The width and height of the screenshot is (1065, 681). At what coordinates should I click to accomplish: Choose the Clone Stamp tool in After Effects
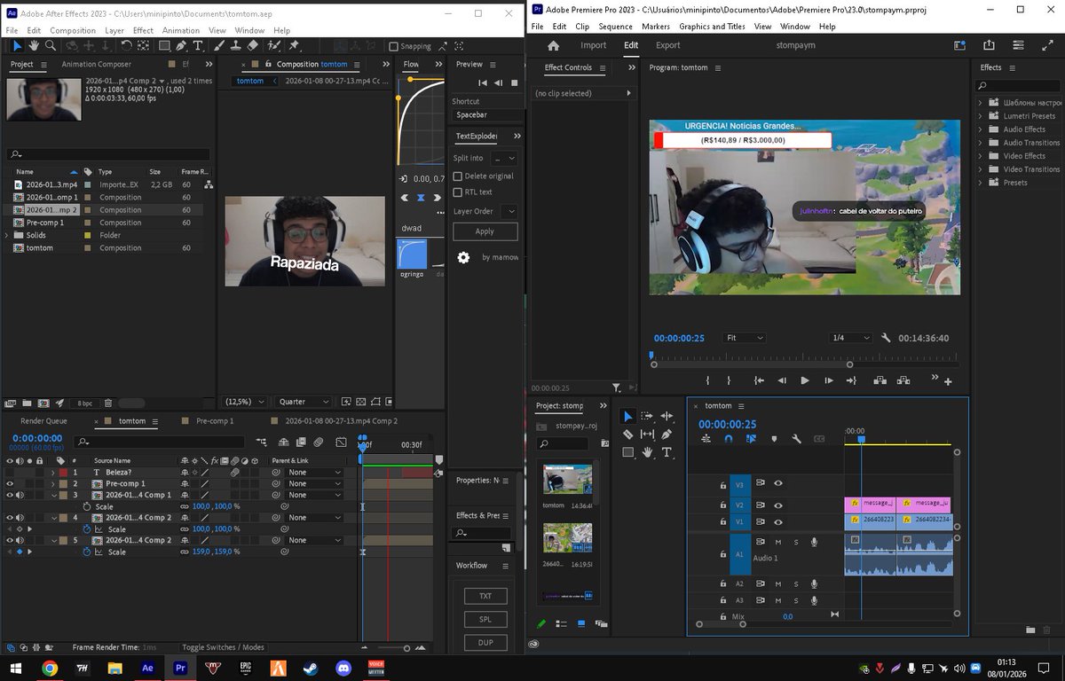coord(235,46)
